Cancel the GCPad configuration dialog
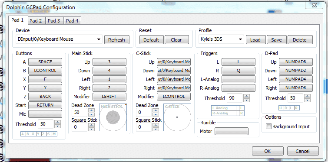The image size is (328, 162). (303, 151)
